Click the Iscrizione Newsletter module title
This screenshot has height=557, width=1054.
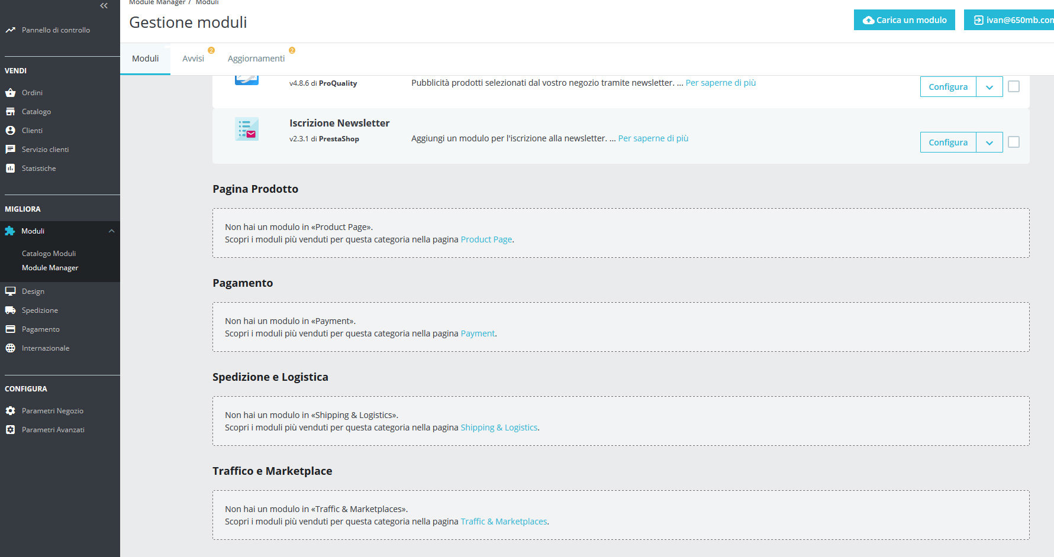coord(339,123)
